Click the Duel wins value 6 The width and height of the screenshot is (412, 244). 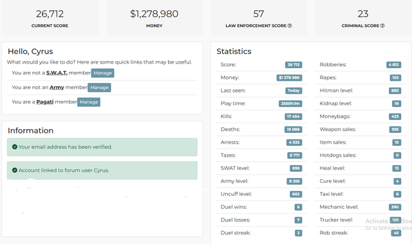pyautogui.click(x=298, y=207)
